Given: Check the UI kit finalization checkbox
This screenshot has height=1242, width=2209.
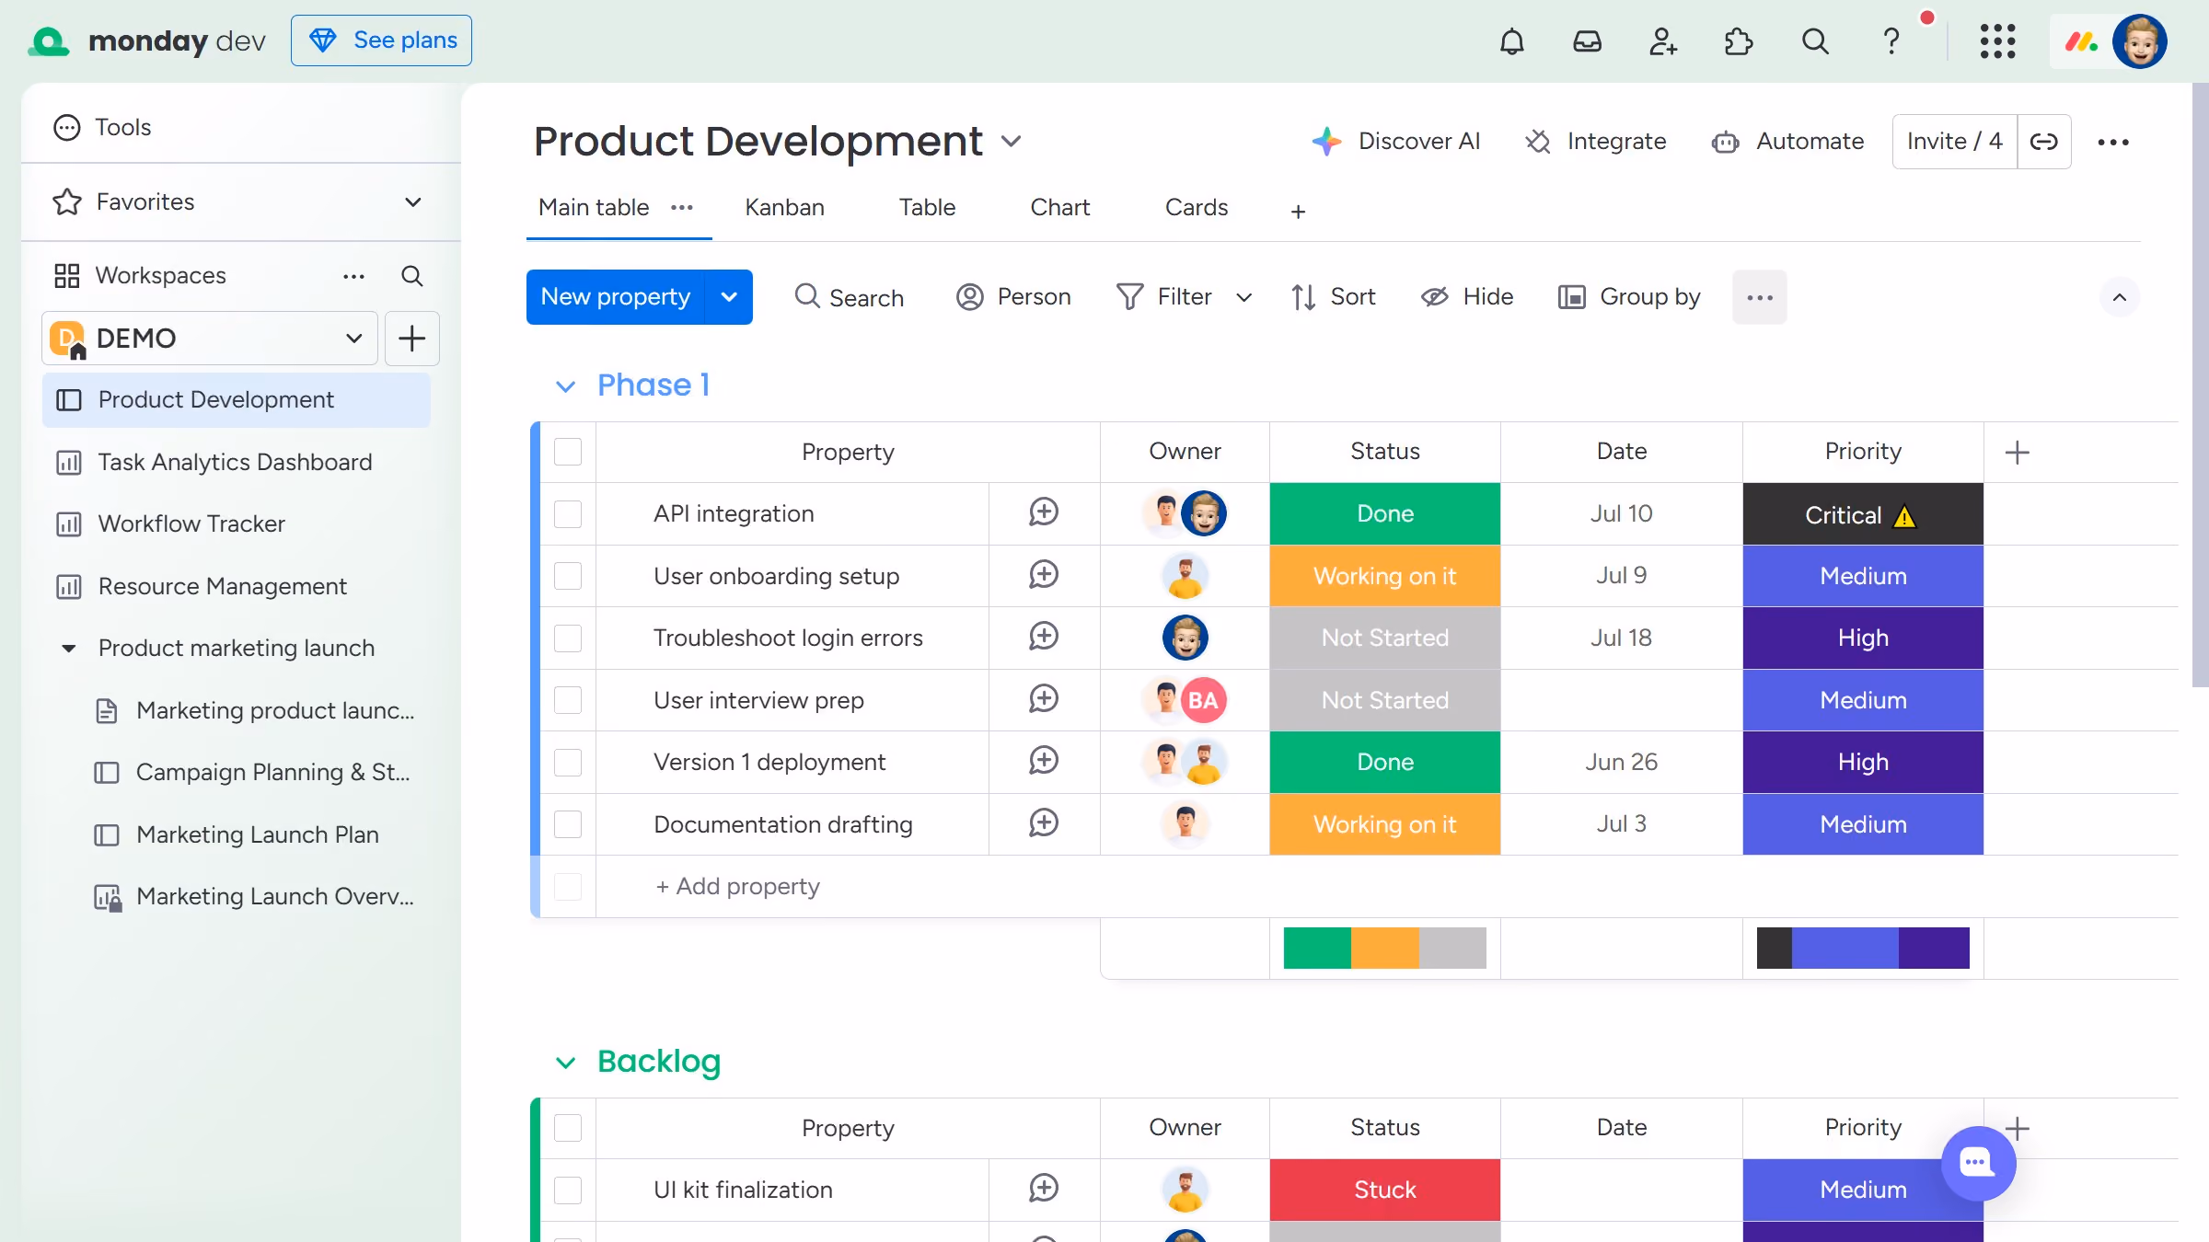Looking at the screenshot, I should [568, 1190].
